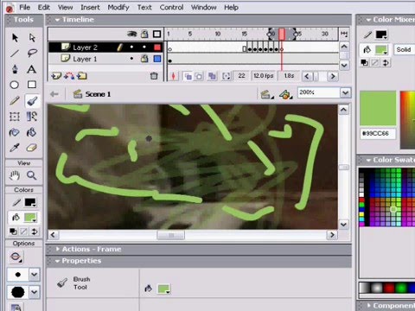415x311 pixels.
Task: Expand the Components panel
Action: coord(368,305)
